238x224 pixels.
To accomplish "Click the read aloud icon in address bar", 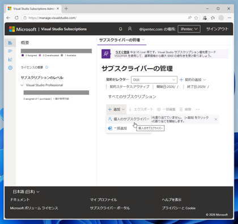I will click(x=189, y=18).
